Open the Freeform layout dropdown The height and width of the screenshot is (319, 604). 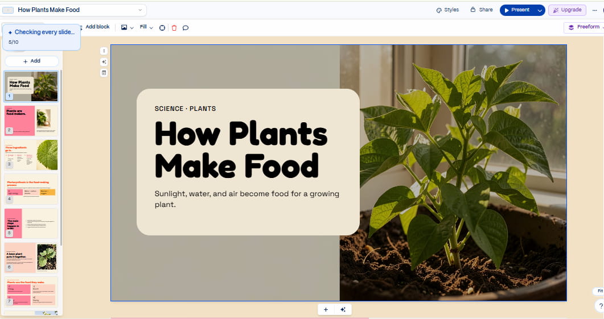pos(584,27)
